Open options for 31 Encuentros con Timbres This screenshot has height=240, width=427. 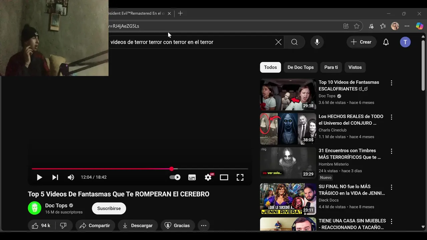coord(391,151)
